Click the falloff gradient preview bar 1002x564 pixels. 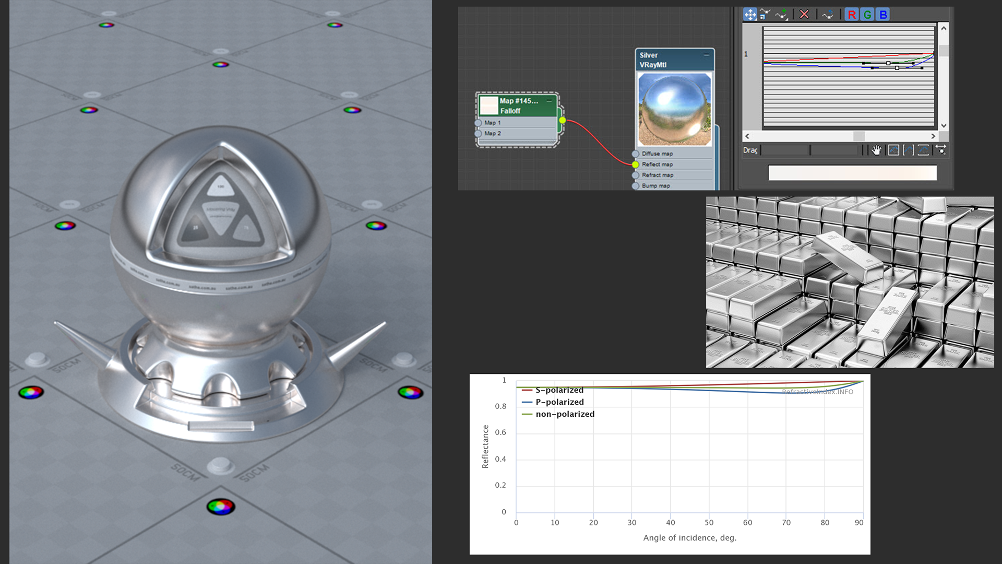coord(852,173)
